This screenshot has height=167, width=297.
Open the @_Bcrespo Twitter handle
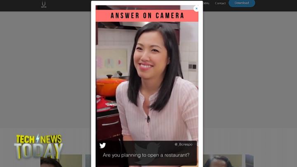184,144
